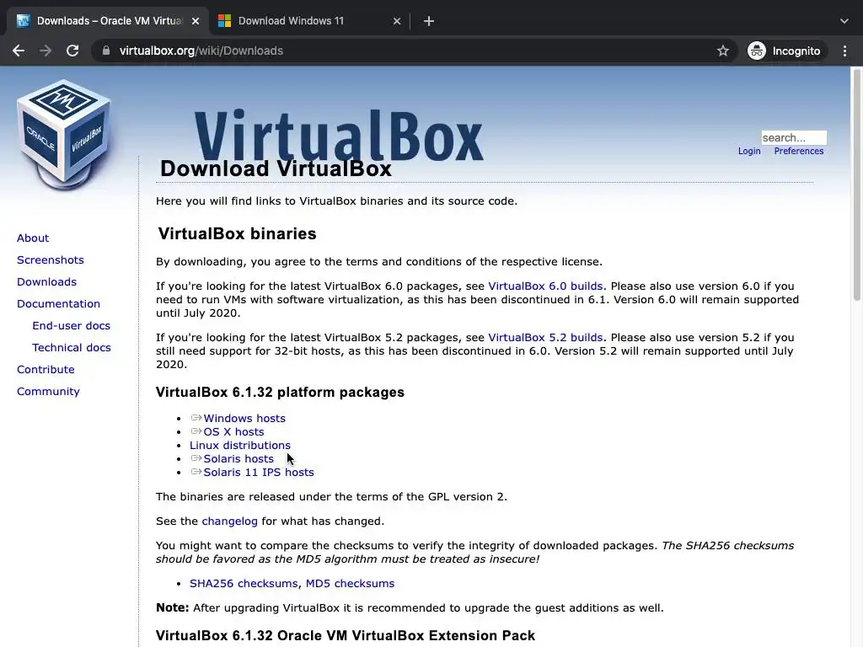The image size is (863, 647).
Task: Go back using the browser back arrow
Action: tap(19, 51)
